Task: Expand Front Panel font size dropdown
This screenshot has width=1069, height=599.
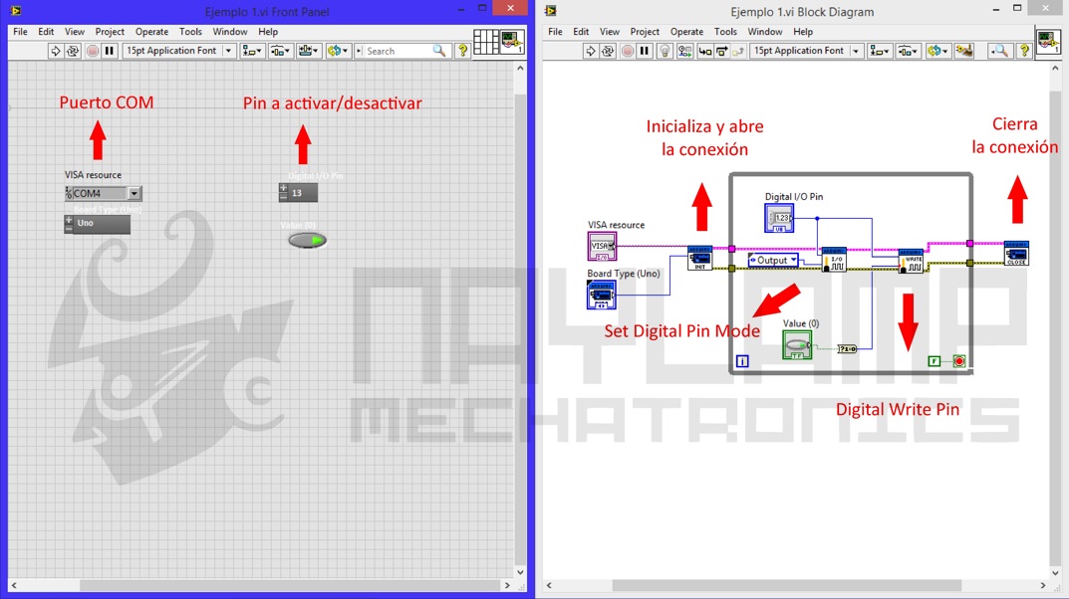Action: pos(228,51)
